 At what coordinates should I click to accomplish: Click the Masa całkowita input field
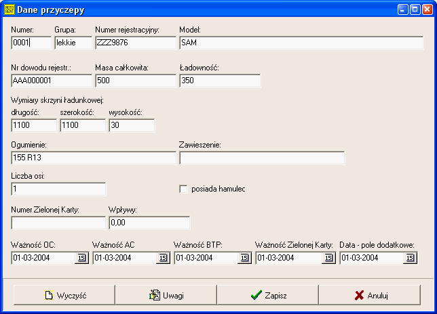click(134, 81)
